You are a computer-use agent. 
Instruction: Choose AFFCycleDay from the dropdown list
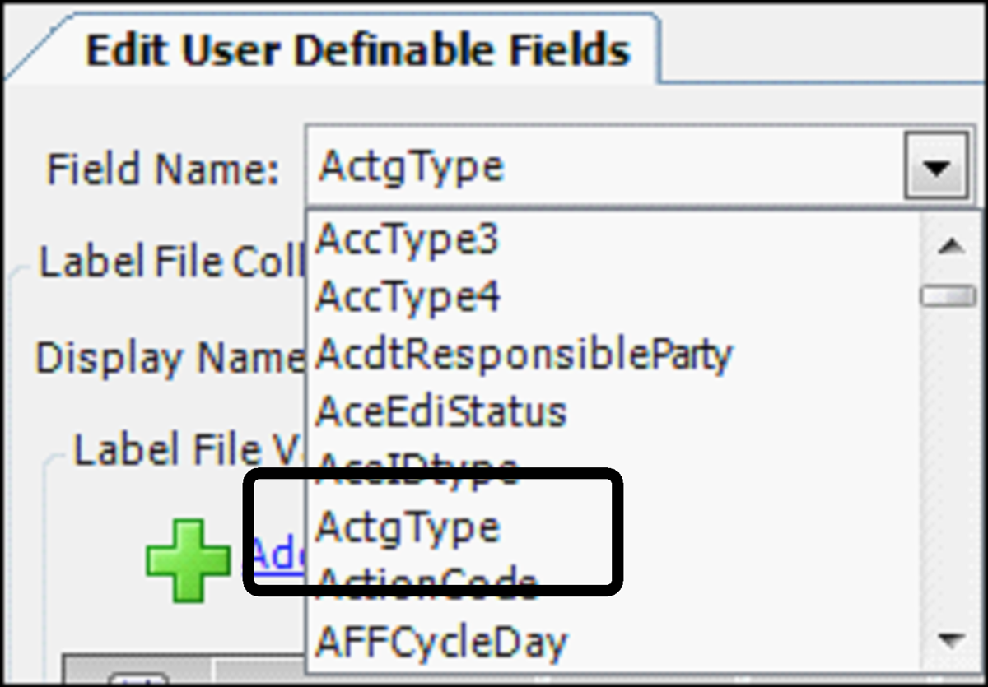442,641
